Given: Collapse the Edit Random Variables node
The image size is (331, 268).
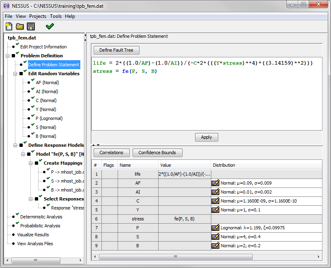Looking at the screenshot, I should [15, 74].
